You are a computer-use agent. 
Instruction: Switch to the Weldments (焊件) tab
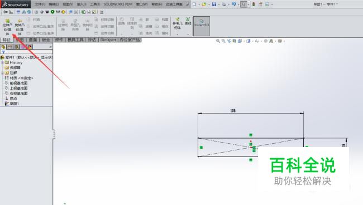[59, 40]
